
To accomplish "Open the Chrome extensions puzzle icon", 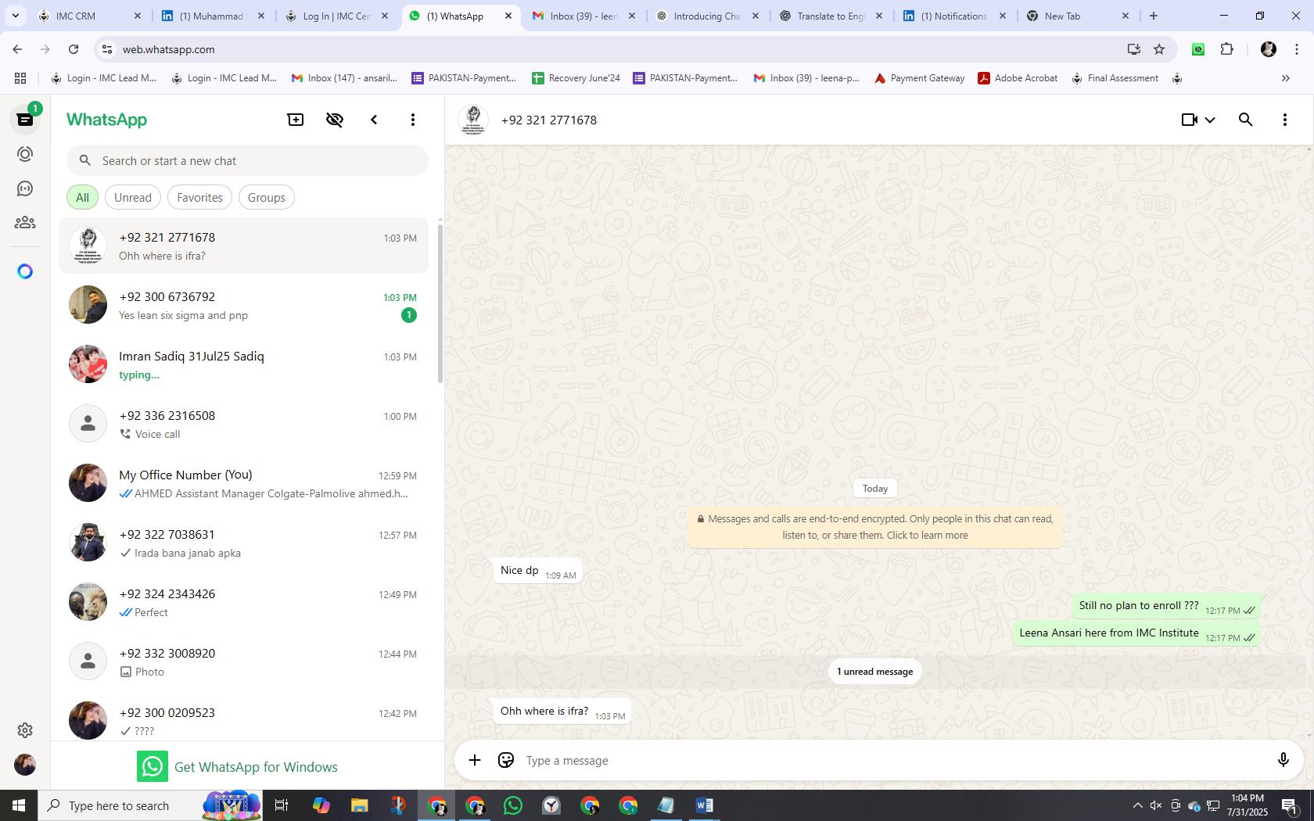I will [x=1227, y=49].
